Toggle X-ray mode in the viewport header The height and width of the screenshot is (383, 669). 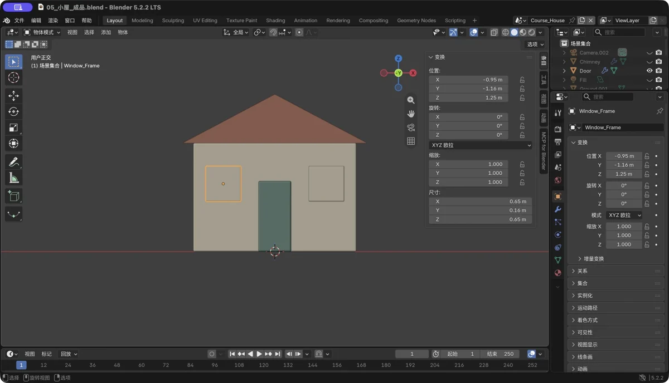point(494,33)
